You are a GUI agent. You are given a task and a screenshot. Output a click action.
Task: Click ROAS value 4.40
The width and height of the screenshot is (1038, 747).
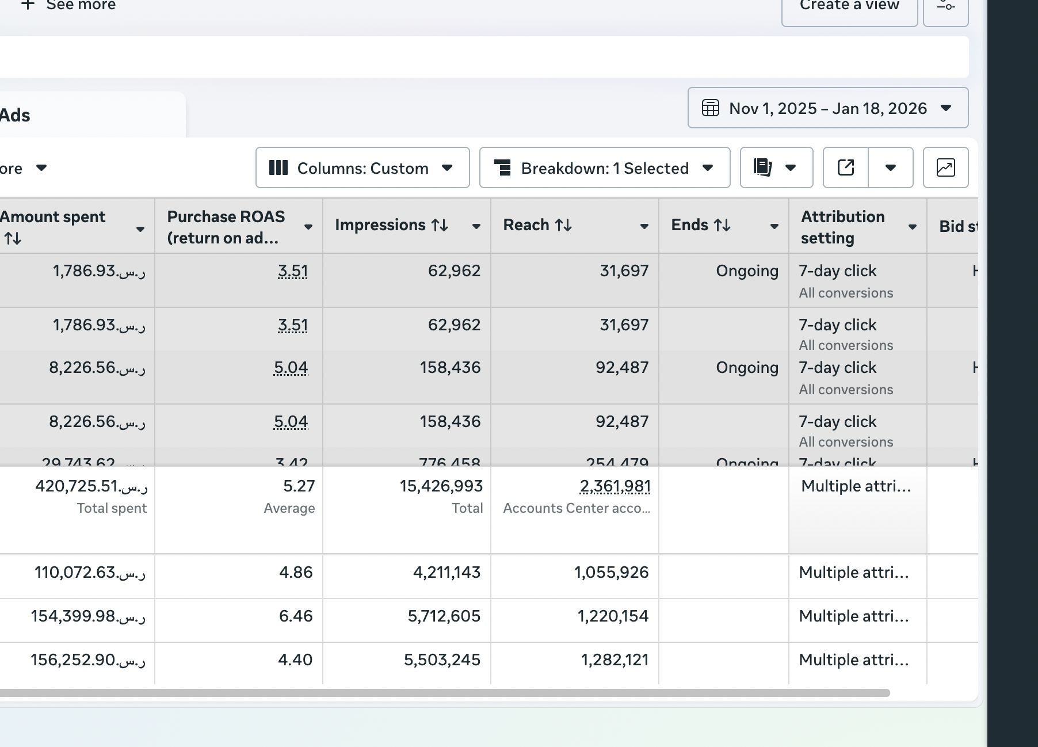(x=295, y=660)
